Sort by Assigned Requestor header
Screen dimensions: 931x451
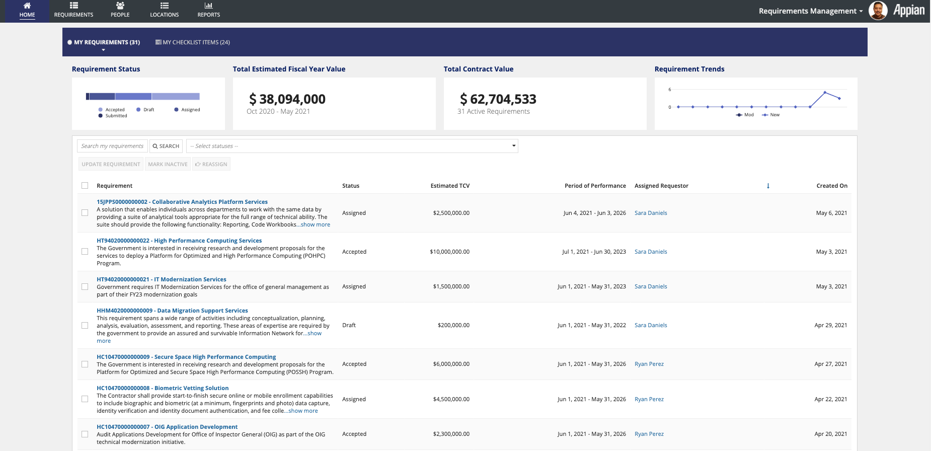661,186
